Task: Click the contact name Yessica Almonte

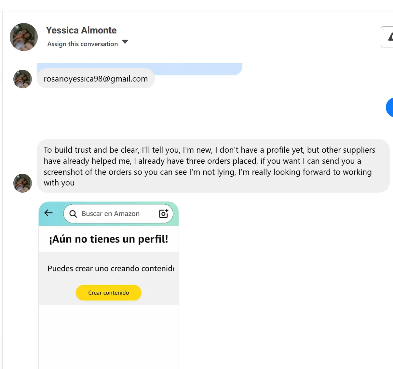Action: (81, 30)
